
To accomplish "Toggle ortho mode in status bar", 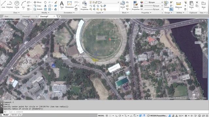I will pyautogui.click(x=117, y=116).
